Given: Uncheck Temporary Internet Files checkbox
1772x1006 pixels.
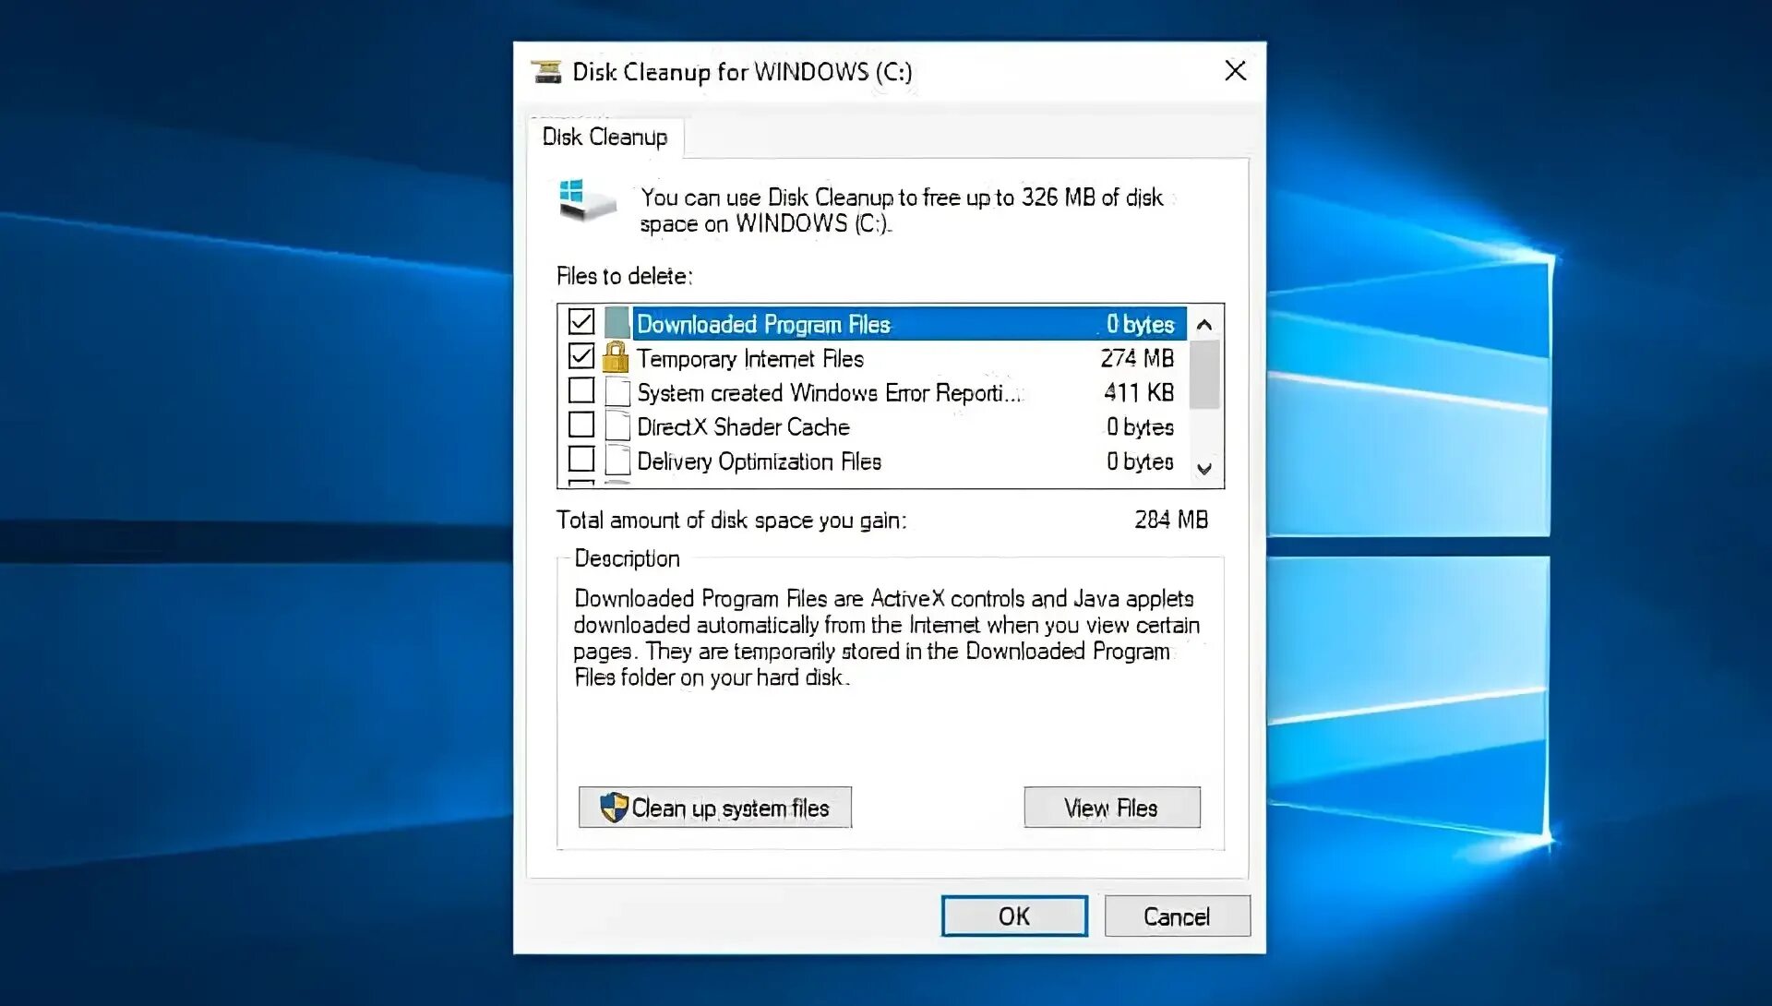Looking at the screenshot, I should [581, 356].
